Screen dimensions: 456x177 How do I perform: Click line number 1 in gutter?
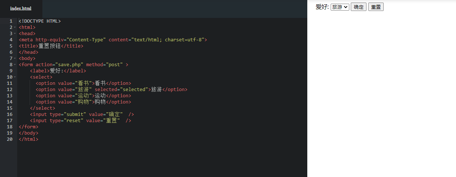[11, 21]
